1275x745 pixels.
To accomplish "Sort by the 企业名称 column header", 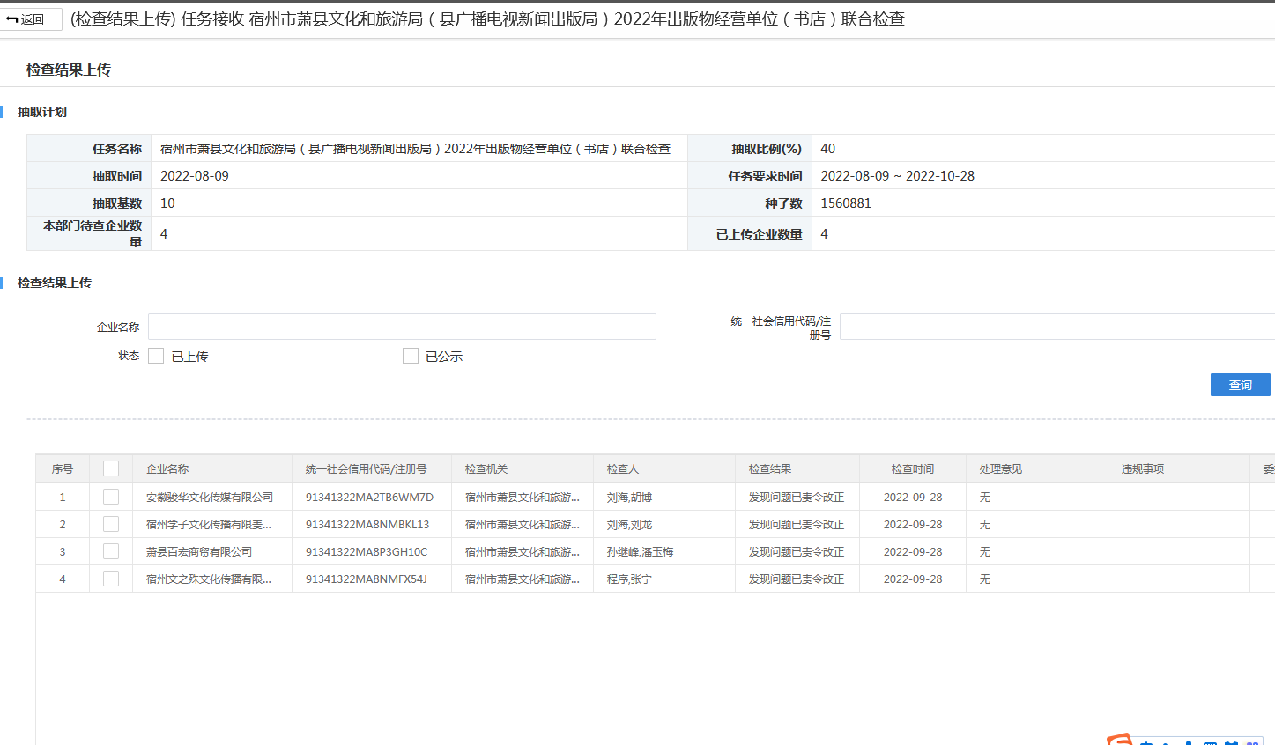I will point(167,469).
